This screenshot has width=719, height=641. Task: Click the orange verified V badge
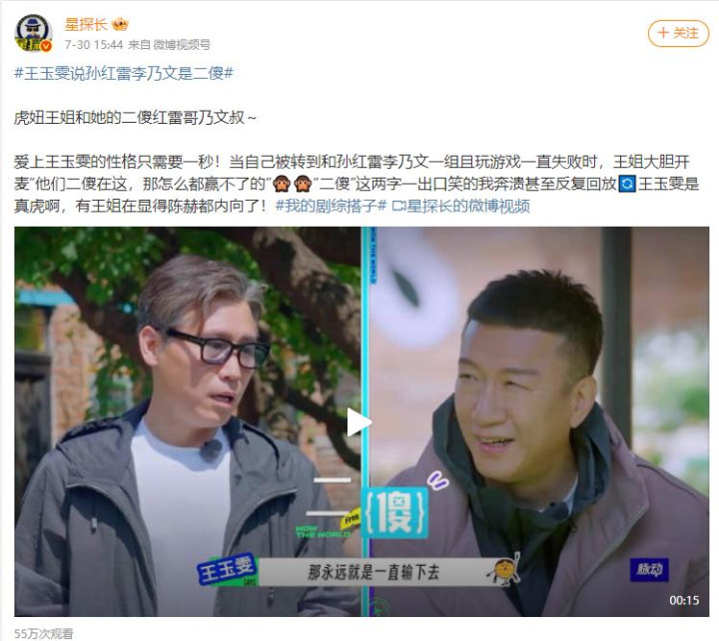coord(46,45)
